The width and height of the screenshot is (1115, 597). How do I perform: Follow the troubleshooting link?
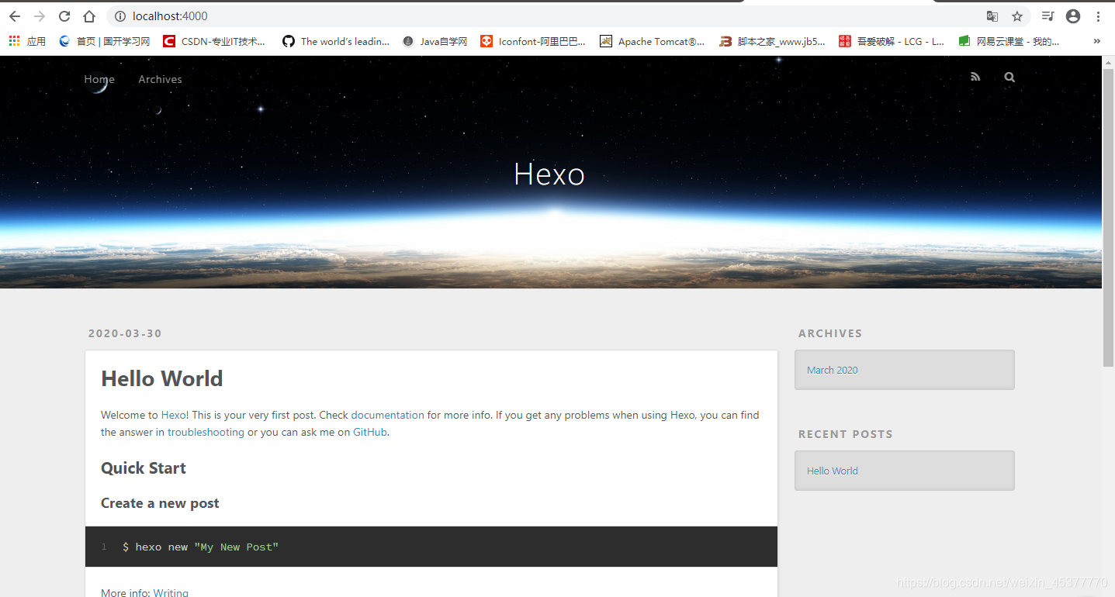click(x=206, y=432)
